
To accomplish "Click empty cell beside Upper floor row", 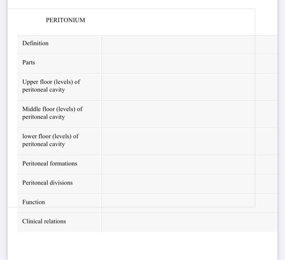I will point(190,87).
